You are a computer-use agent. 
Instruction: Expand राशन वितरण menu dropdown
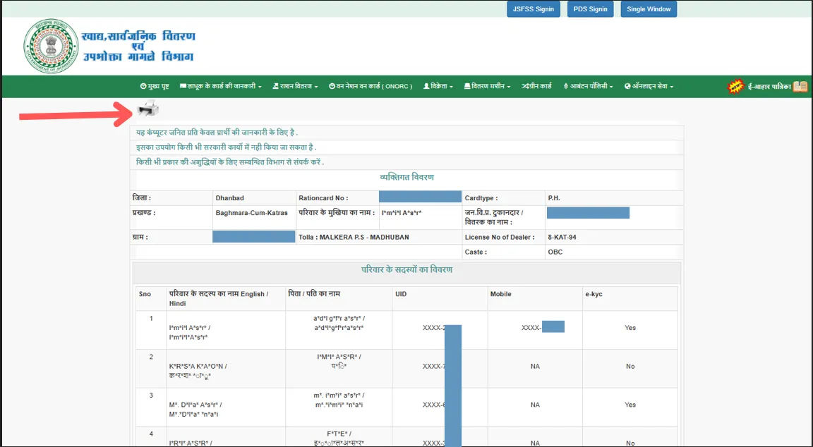295,87
